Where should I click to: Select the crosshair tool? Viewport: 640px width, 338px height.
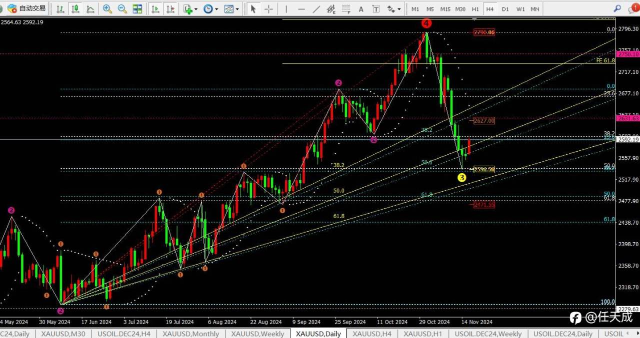[x=268, y=8]
